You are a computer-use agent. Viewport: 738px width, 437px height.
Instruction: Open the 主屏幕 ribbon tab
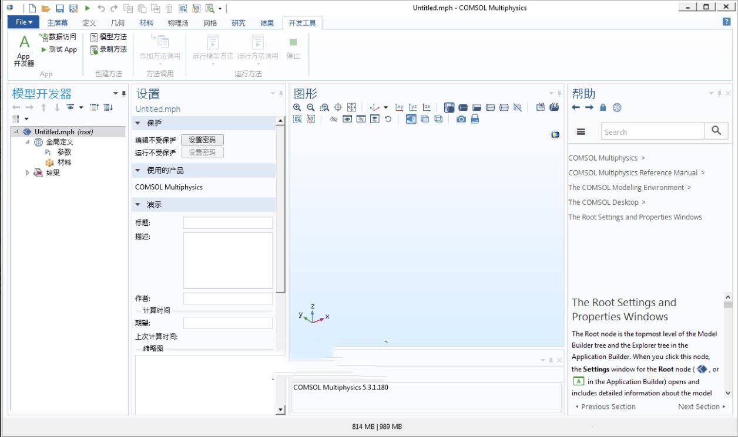pos(58,23)
